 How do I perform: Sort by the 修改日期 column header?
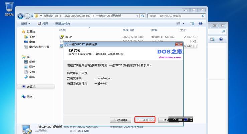click(128, 30)
